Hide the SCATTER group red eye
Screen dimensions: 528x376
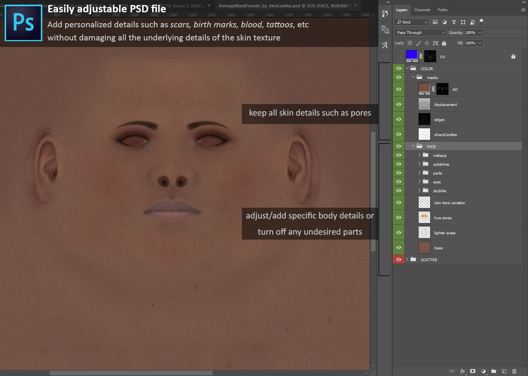(x=399, y=260)
